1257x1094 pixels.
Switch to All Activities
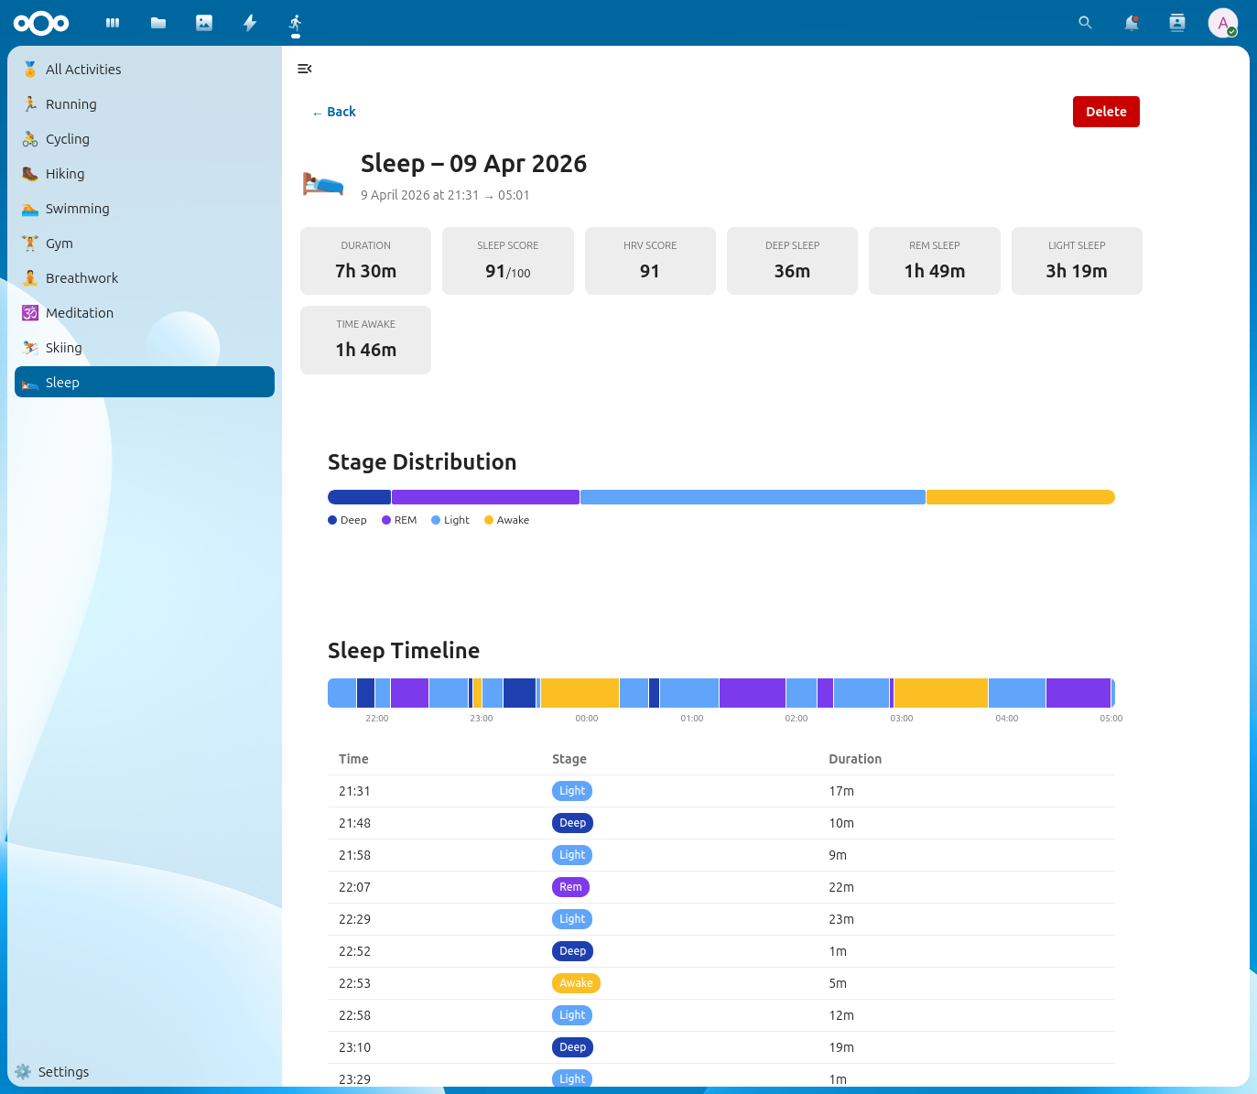82,69
